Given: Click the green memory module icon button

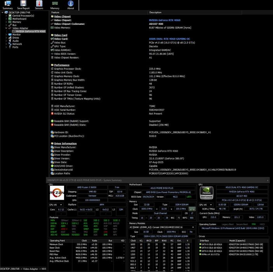Looking at the screenshot, I should (x=192, y=209).
